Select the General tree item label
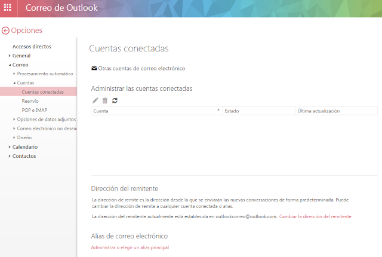Image resolution: width=382 pixels, height=257 pixels. coord(21,56)
